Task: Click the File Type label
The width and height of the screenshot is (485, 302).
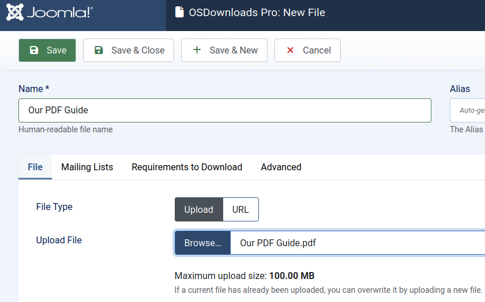Action: tap(54, 207)
